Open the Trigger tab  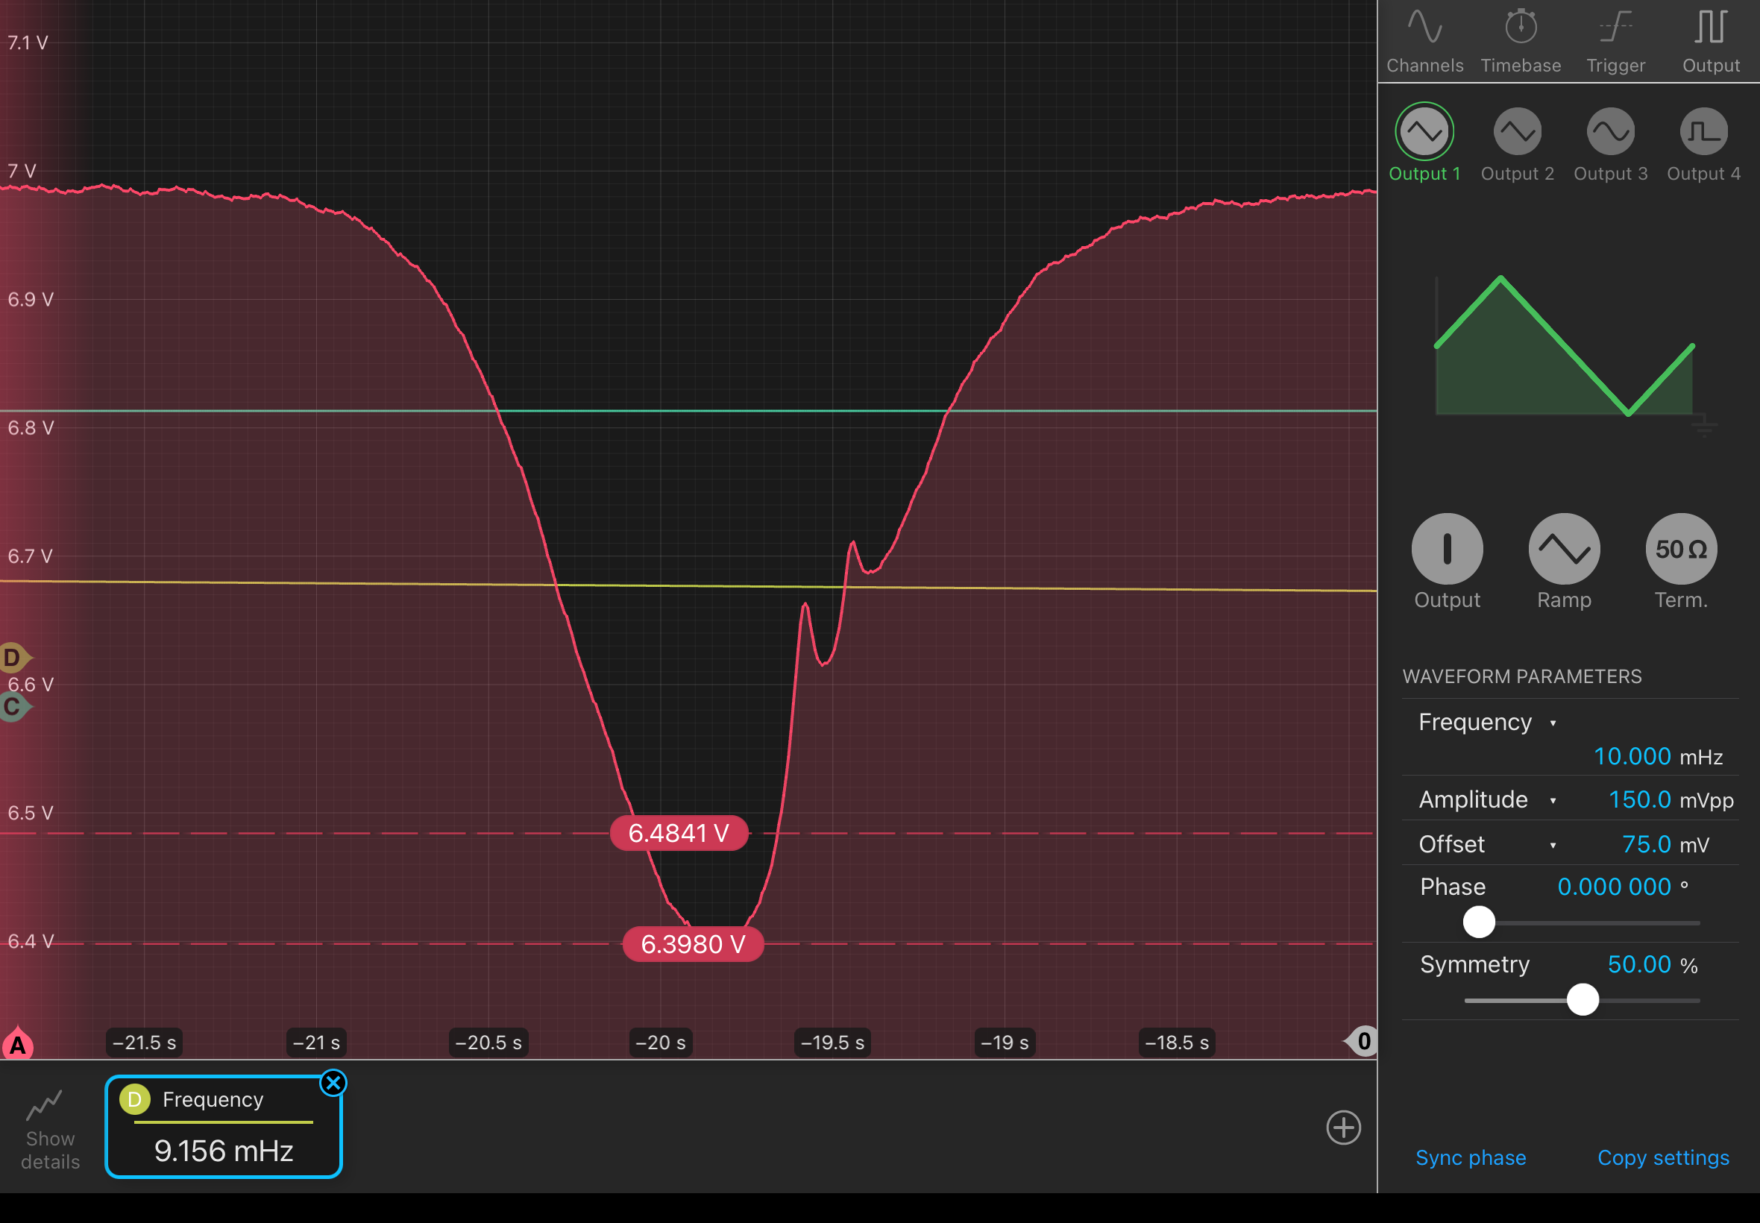point(1615,41)
